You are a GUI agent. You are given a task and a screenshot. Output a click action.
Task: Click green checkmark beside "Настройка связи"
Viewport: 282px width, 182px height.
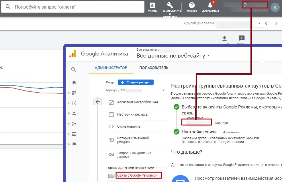(177, 132)
